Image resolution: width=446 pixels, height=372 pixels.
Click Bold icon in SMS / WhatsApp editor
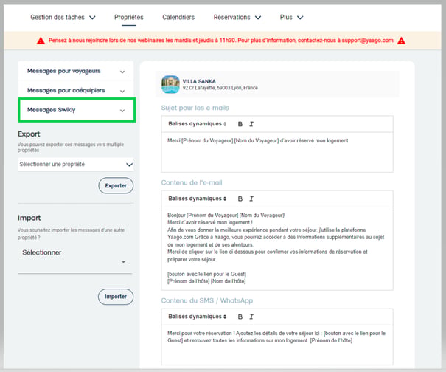coord(240,317)
